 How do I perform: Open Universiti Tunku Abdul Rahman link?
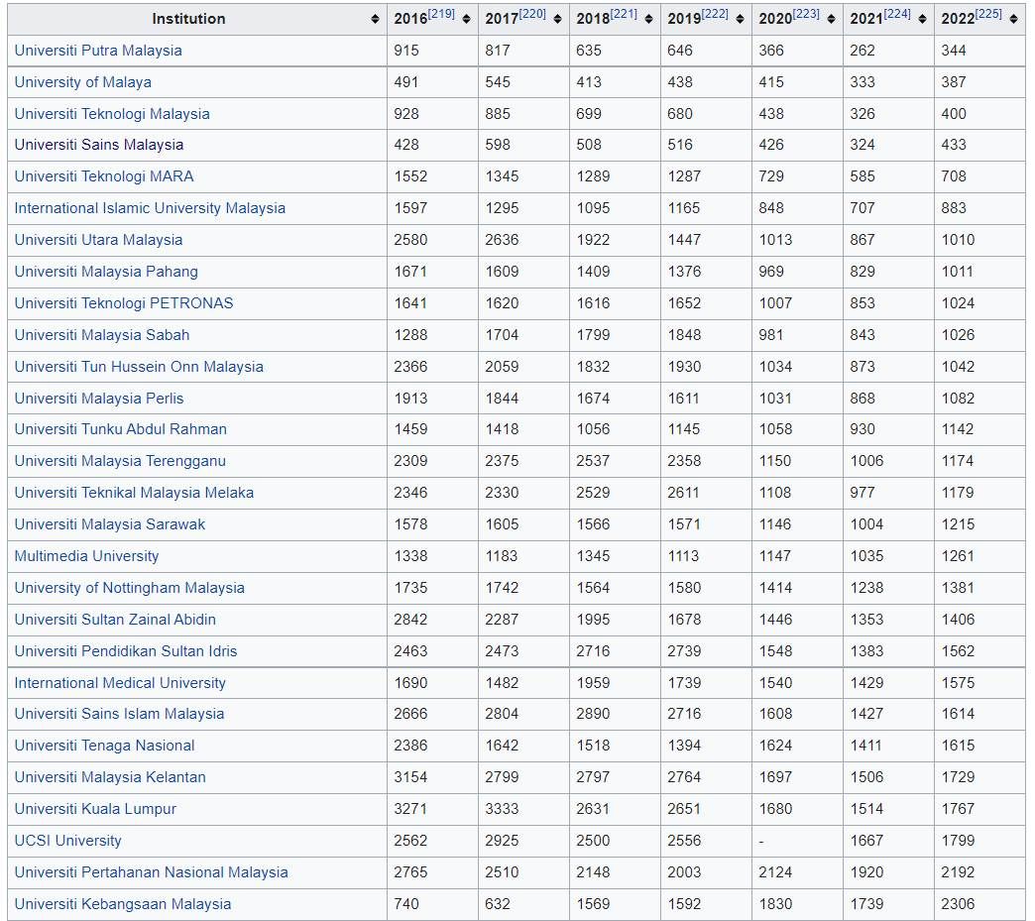(120, 429)
